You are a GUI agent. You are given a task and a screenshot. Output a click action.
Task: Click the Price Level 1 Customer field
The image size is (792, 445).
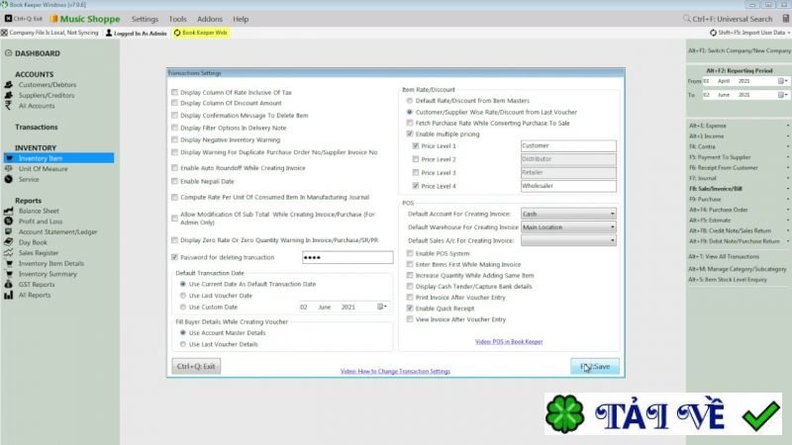pyautogui.click(x=568, y=145)
